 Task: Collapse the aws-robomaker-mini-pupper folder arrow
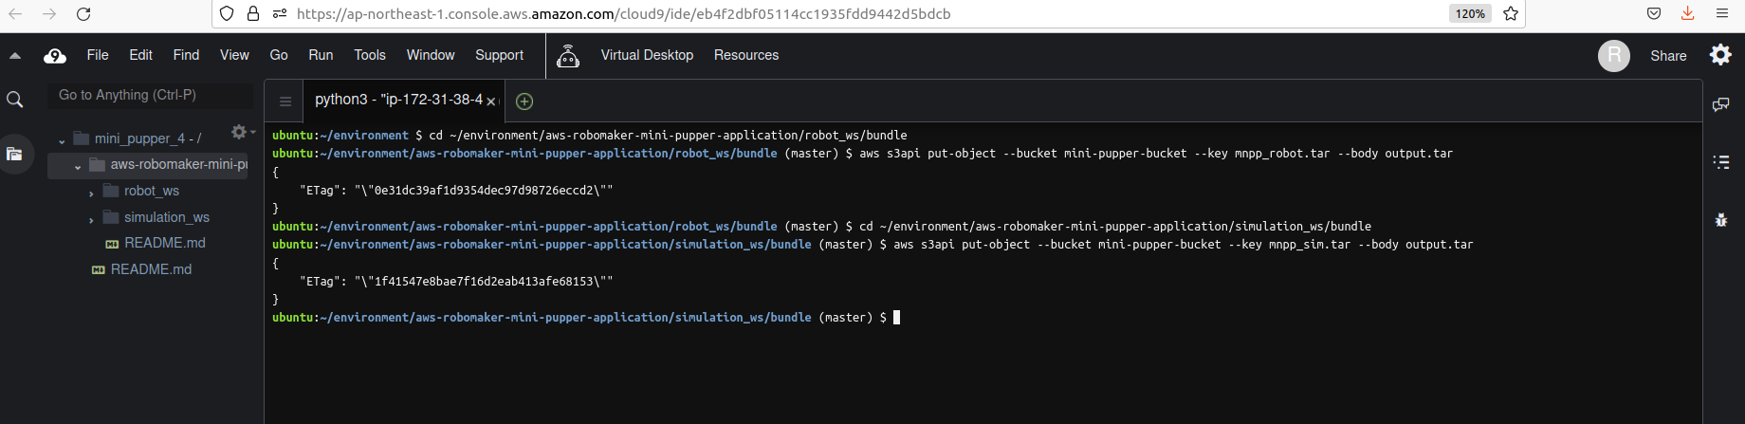tap(78, 167)
